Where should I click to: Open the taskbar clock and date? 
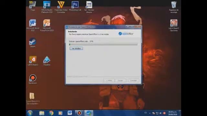173,113
